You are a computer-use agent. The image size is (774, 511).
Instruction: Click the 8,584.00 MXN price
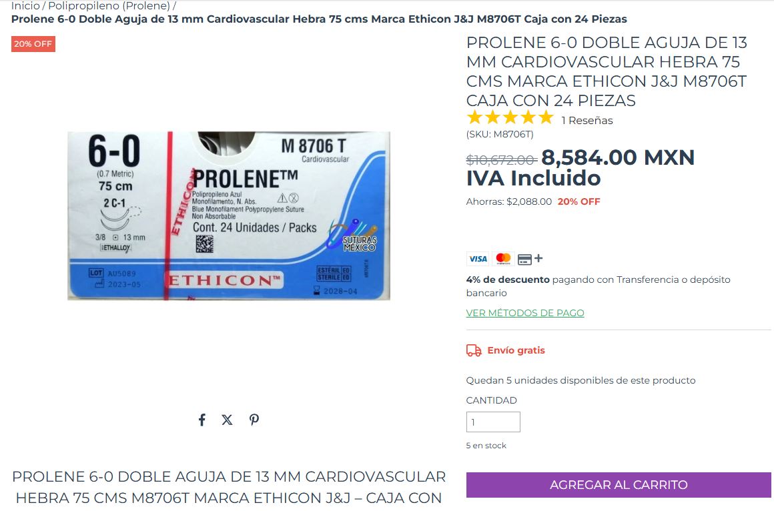tap(618, 157)
